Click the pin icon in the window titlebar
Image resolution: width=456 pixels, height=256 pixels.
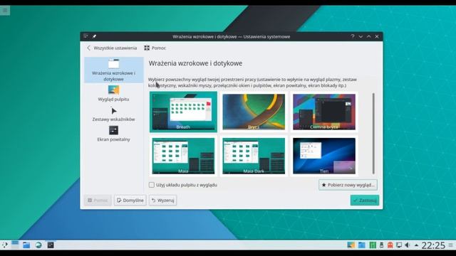pos(94,36)
